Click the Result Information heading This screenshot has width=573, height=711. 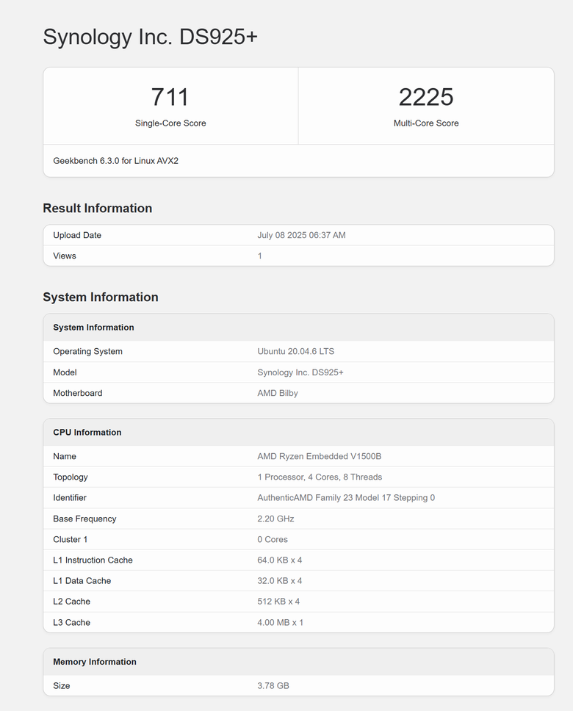[98, 208]
